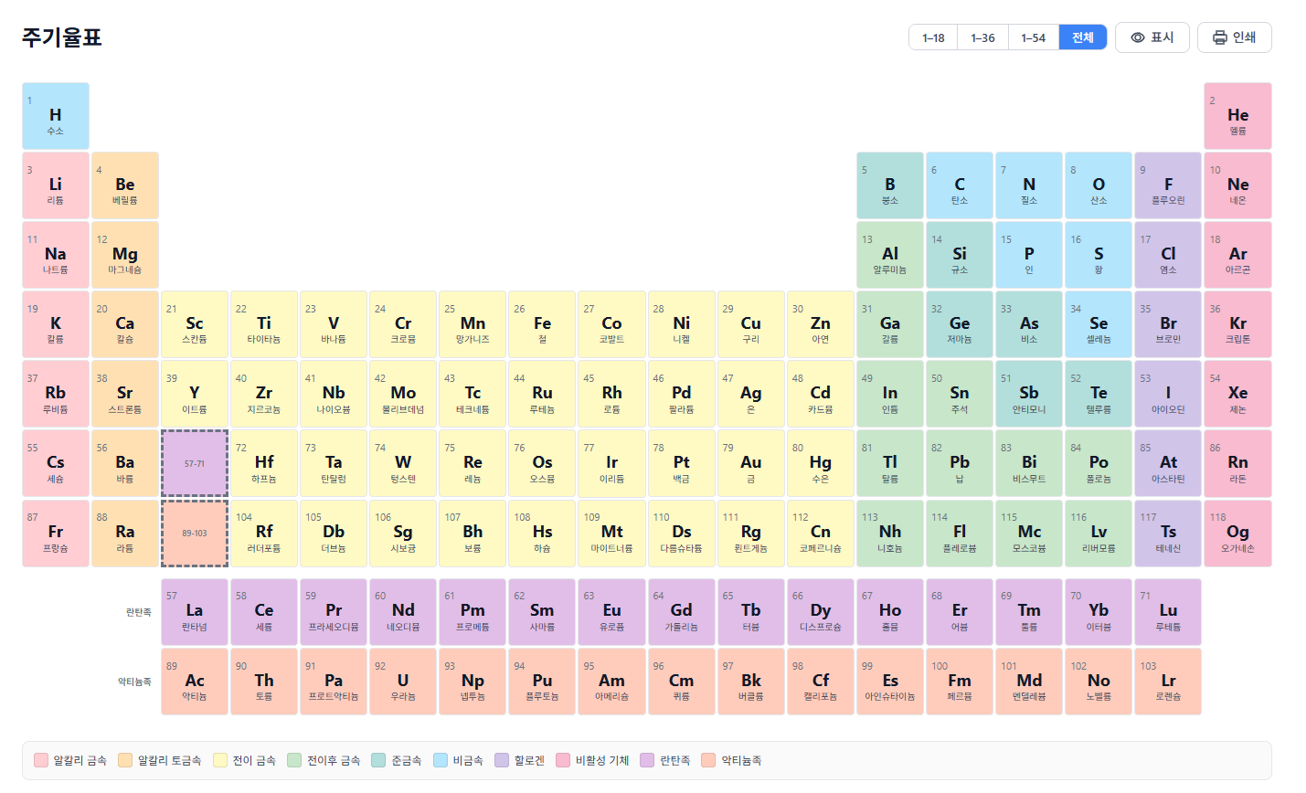
Task: Select Gold (Au) element tile
Action: pyautogui.click(x=750, y=463)
